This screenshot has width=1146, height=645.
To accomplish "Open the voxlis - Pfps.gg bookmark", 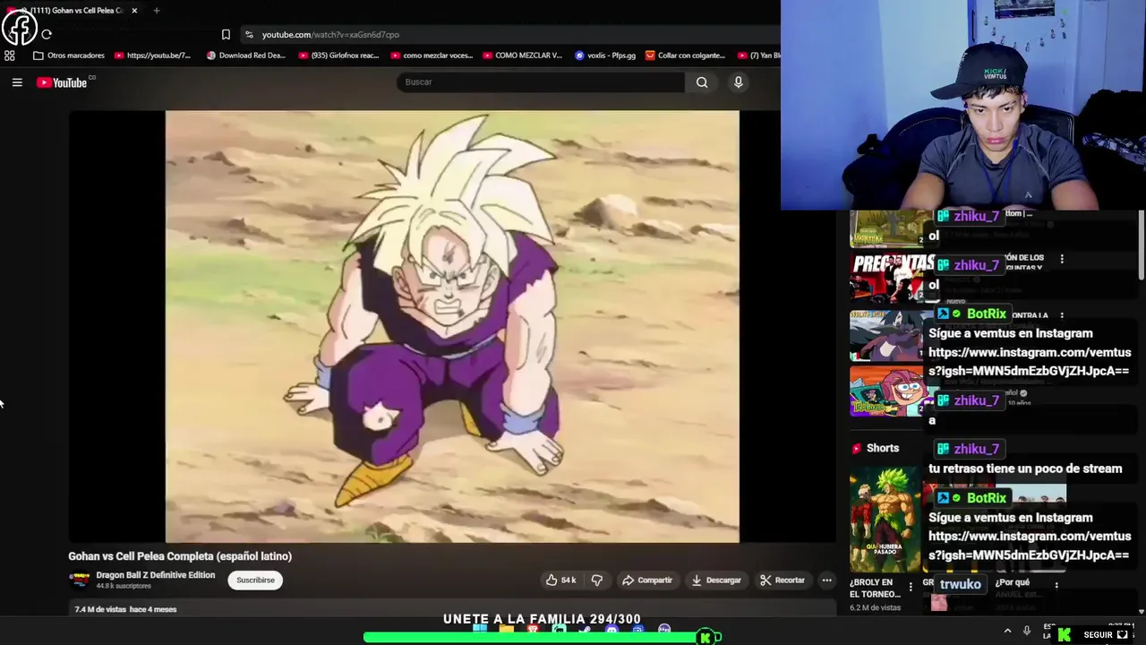I will click(605, 56).
